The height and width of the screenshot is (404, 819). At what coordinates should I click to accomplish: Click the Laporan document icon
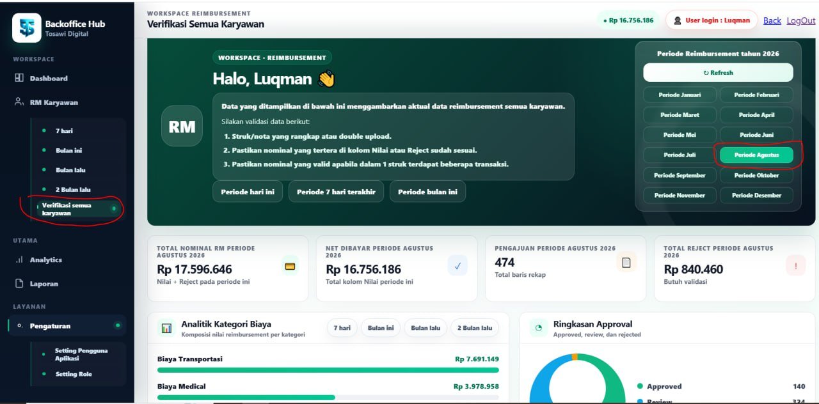[x=19, y=283]
